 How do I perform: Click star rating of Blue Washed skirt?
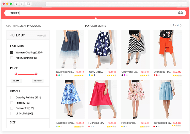click(x=79, y=75)
